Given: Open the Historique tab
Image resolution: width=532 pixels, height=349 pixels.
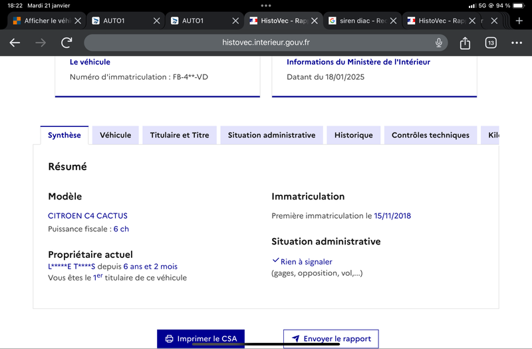Looking at the screenshot, I should click(354, 135).
